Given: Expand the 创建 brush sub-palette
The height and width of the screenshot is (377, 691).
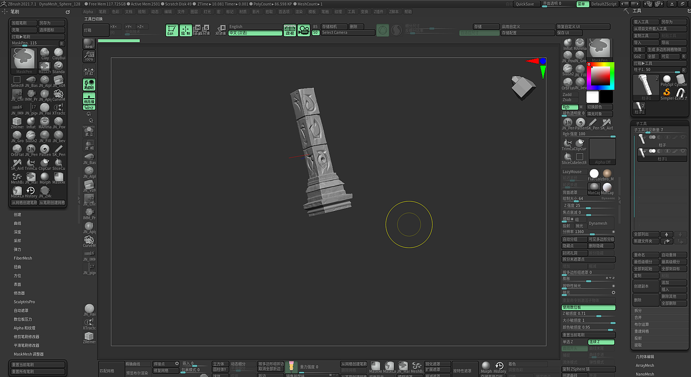Looking at the screenshot, I should coord(18,214).
